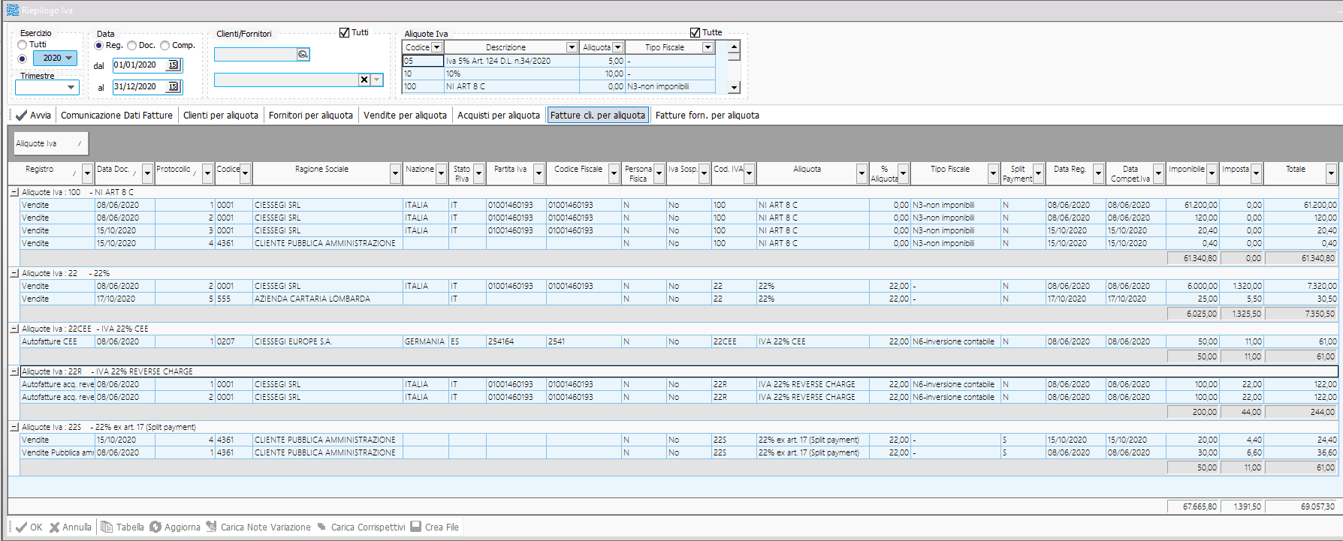Click the 'al' date field 31/12/2020
1343x541 pixels.
click(140, 87)
